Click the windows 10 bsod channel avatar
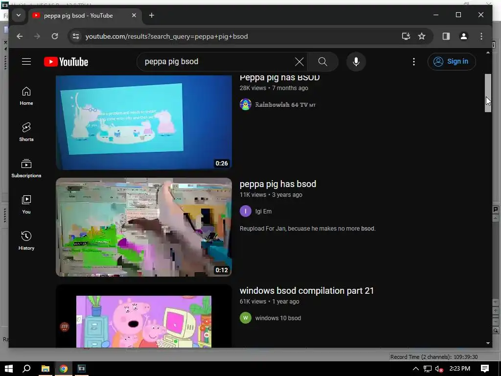This screenshot has height=376, width=501. (246, 318)
